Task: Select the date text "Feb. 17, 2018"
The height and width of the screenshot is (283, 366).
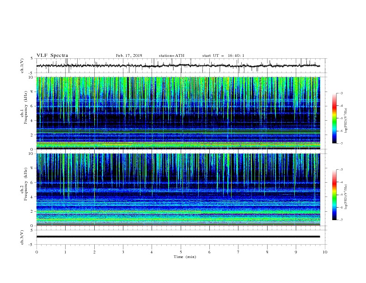Action: pyautogui.click(x=129, y=55)
